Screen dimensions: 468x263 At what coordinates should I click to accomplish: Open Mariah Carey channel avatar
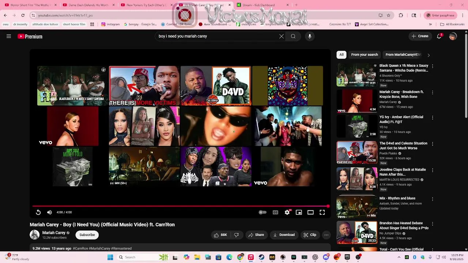(x=34, y=235)
